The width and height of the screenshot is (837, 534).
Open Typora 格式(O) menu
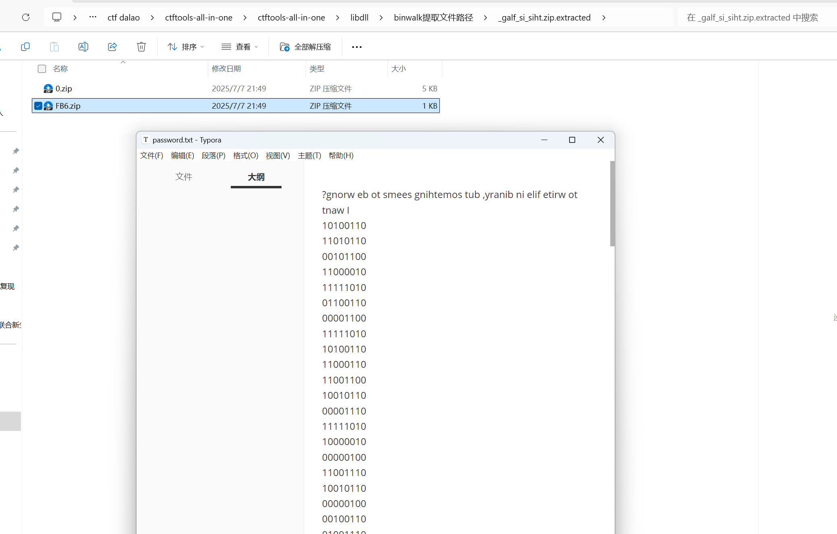pyautogui.click(x=246, y=155)
